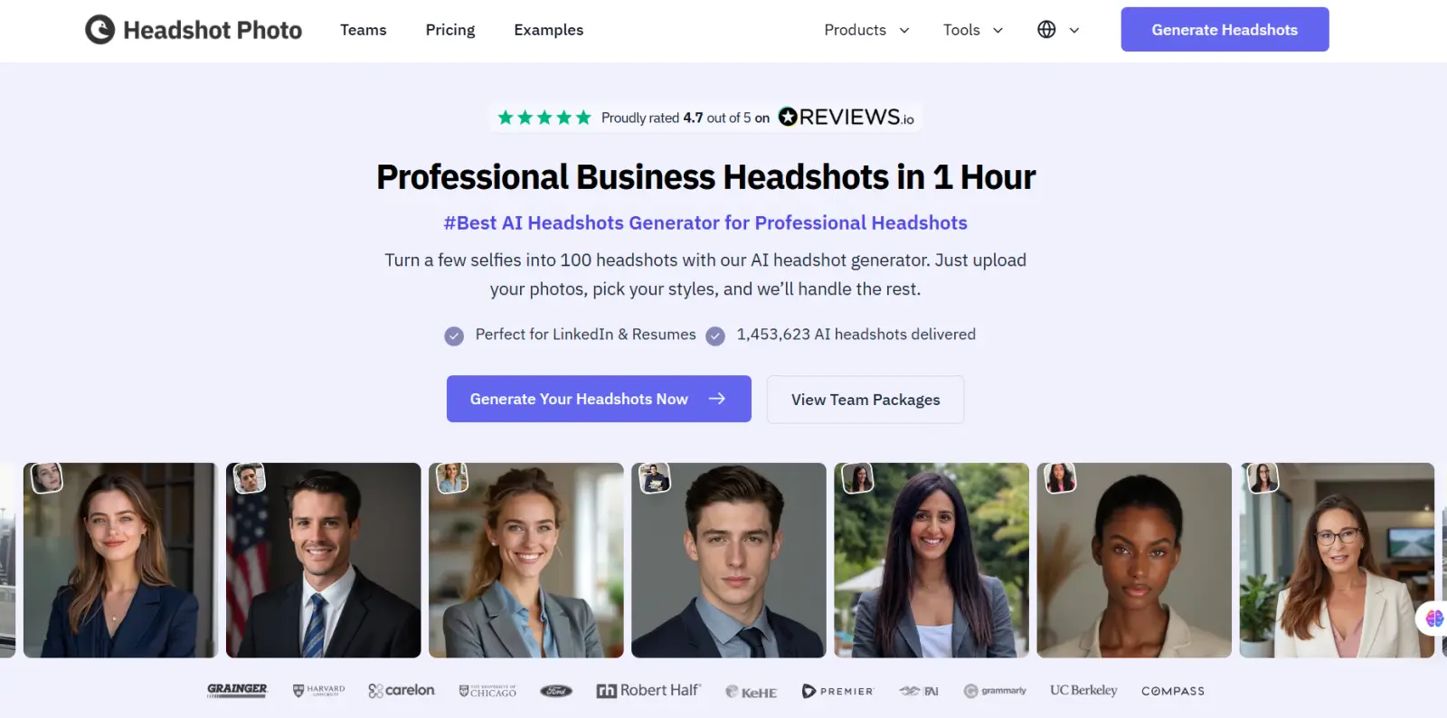Click the UC Berkeley logo
Viewport: 1447px width, 718px height.
point(1083,690)
